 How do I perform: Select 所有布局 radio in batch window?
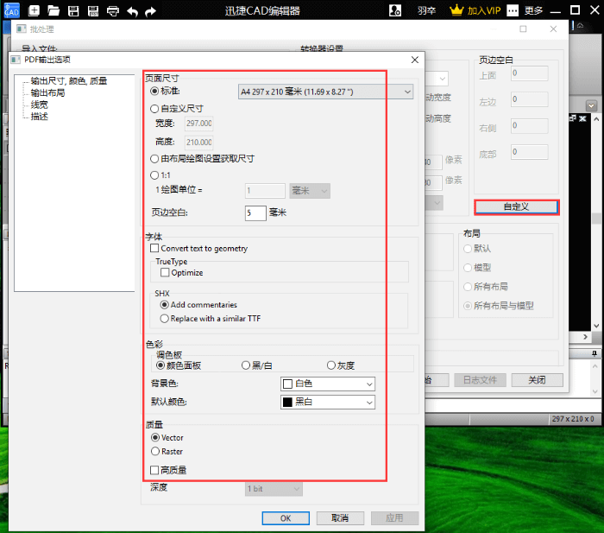[x=468, y=287]
